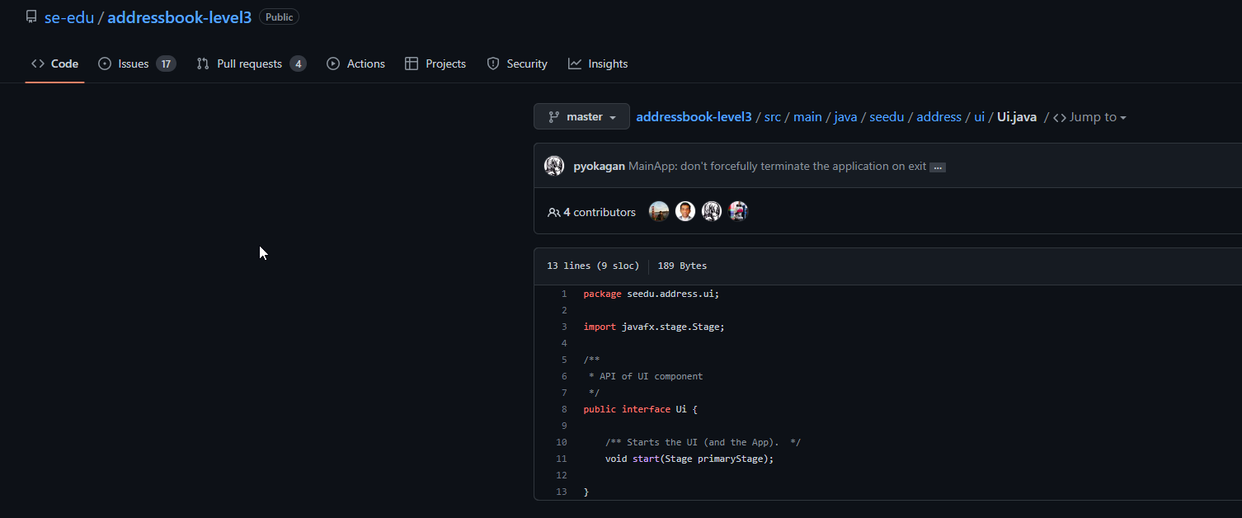1242x518 pixels.
Task: Click the Code angle-brackets icon
Action: (x=38, y=64)
